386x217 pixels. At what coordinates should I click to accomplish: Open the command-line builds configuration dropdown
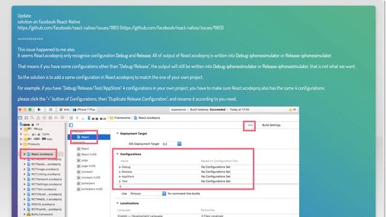point(164,193)
